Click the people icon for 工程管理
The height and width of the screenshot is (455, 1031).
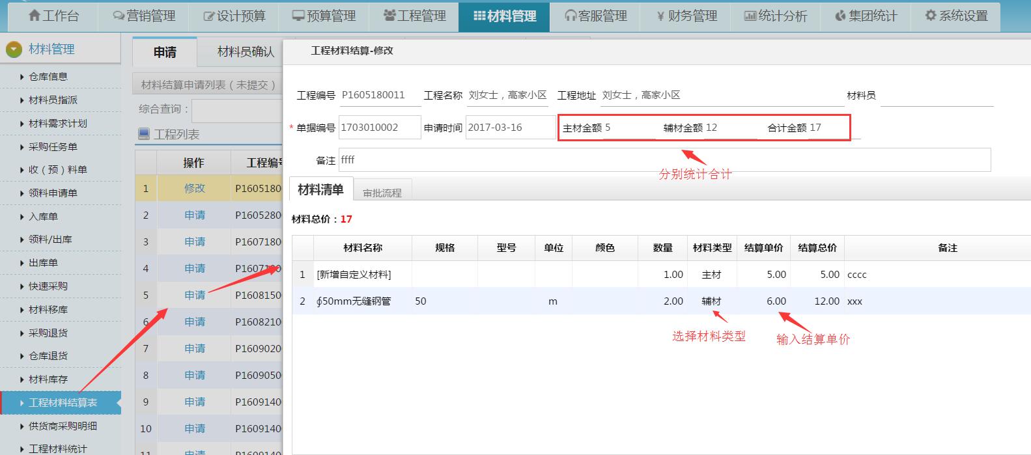(x=389, y=16)
